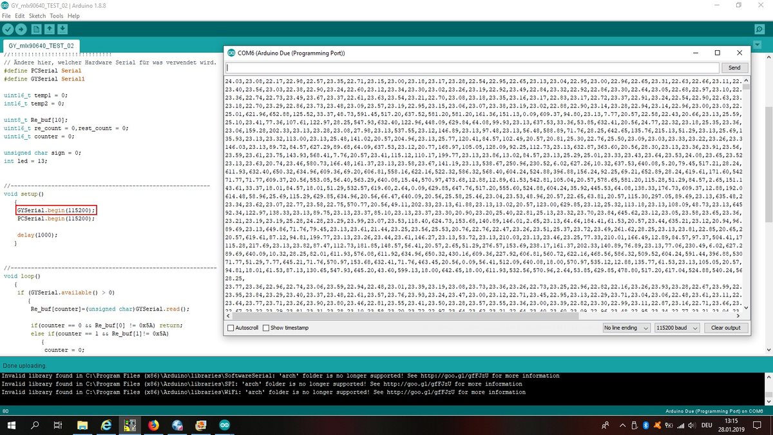
Task: Click the 'void loop()' line
Action: (x=22, y=276)
